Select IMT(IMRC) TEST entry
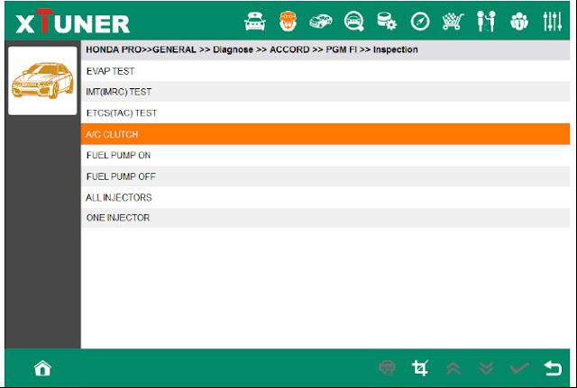The width and height of the screenshot is (577, 388). [325, 92]
